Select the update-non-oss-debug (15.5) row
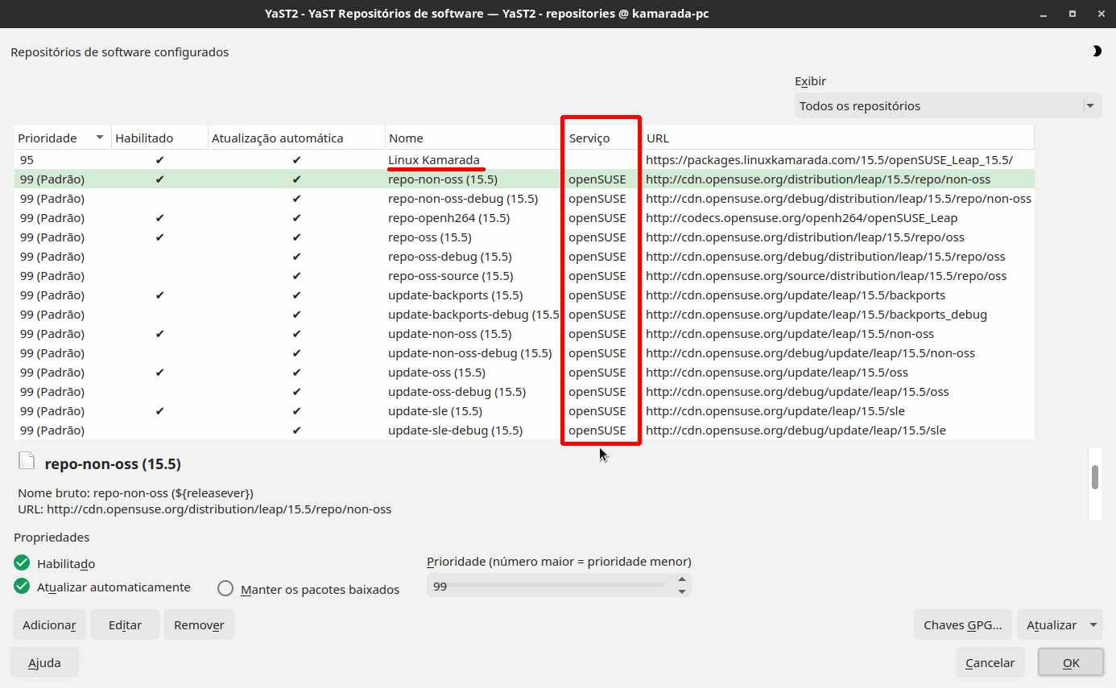1116x688 pixels. pos(523,353)
